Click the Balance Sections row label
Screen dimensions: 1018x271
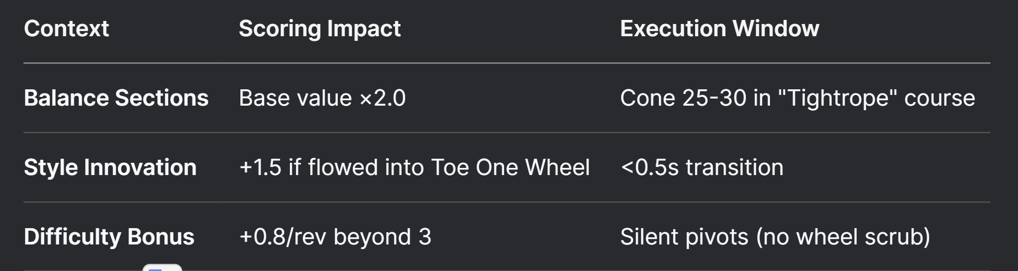[x=116, y=98]
